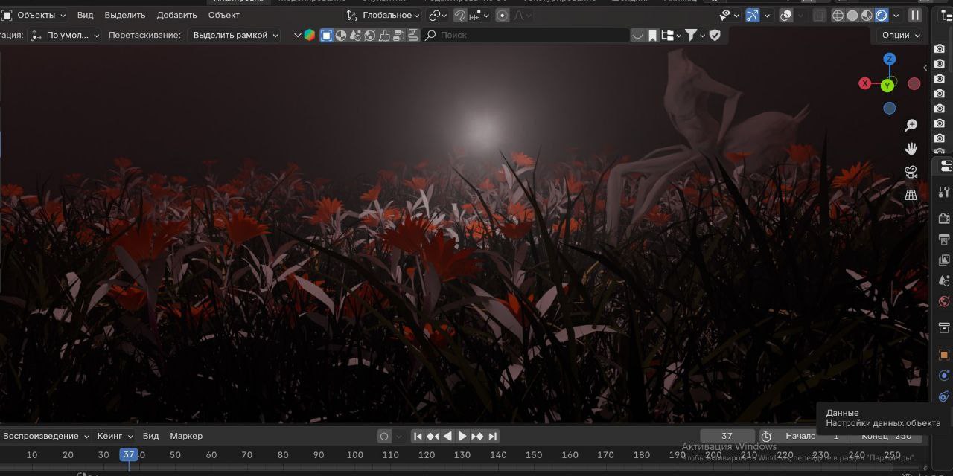Viewport: 953px width, 476px height.
Task: Toggle X-ray mode button
Action: click(819, 15)
